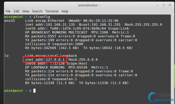Open the Help menu
This screenshot has width=175, height=104.
point(65,11)
